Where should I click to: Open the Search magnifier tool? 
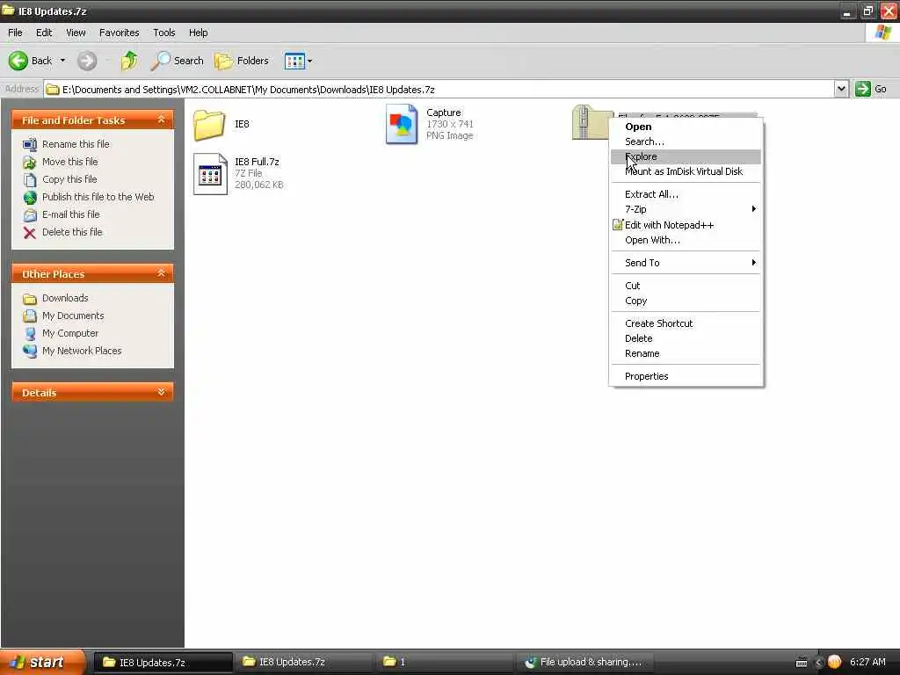177,61
